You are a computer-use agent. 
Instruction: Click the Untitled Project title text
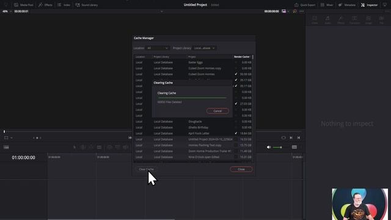click(x=195, y=5)
